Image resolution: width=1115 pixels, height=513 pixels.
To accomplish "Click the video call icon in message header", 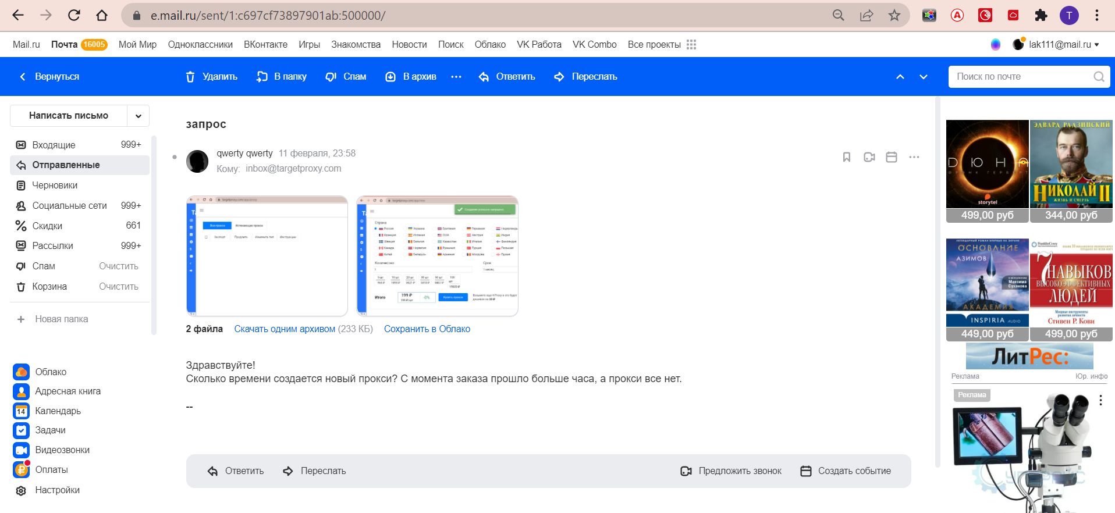I will (x=869, y=157).
